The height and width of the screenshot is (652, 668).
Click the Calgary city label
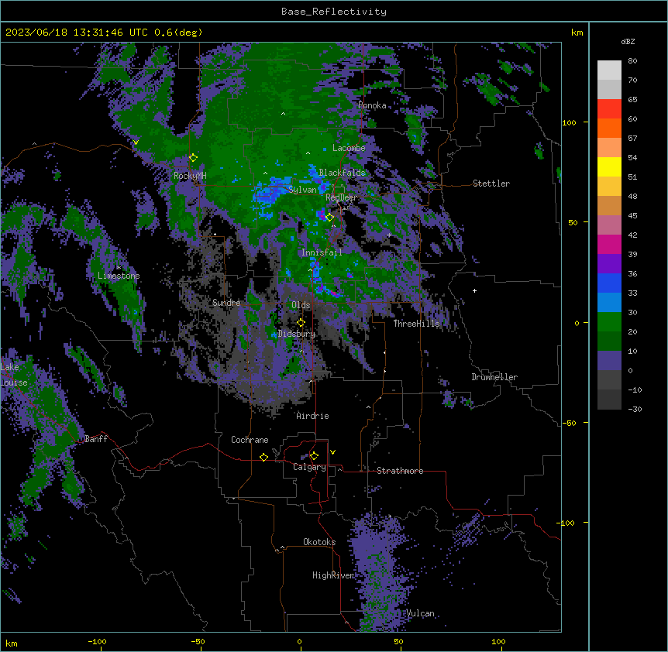tap(309, 467)
